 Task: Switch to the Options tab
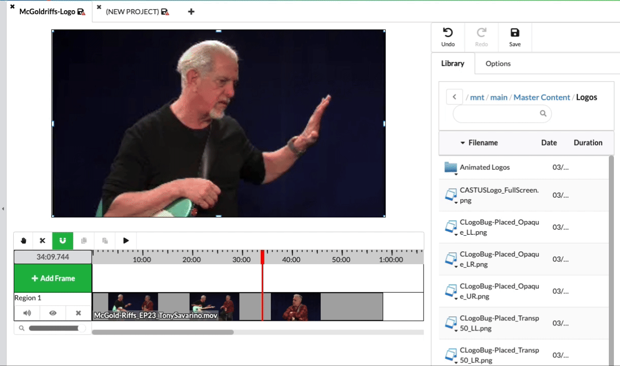click(x=498, y=63)
